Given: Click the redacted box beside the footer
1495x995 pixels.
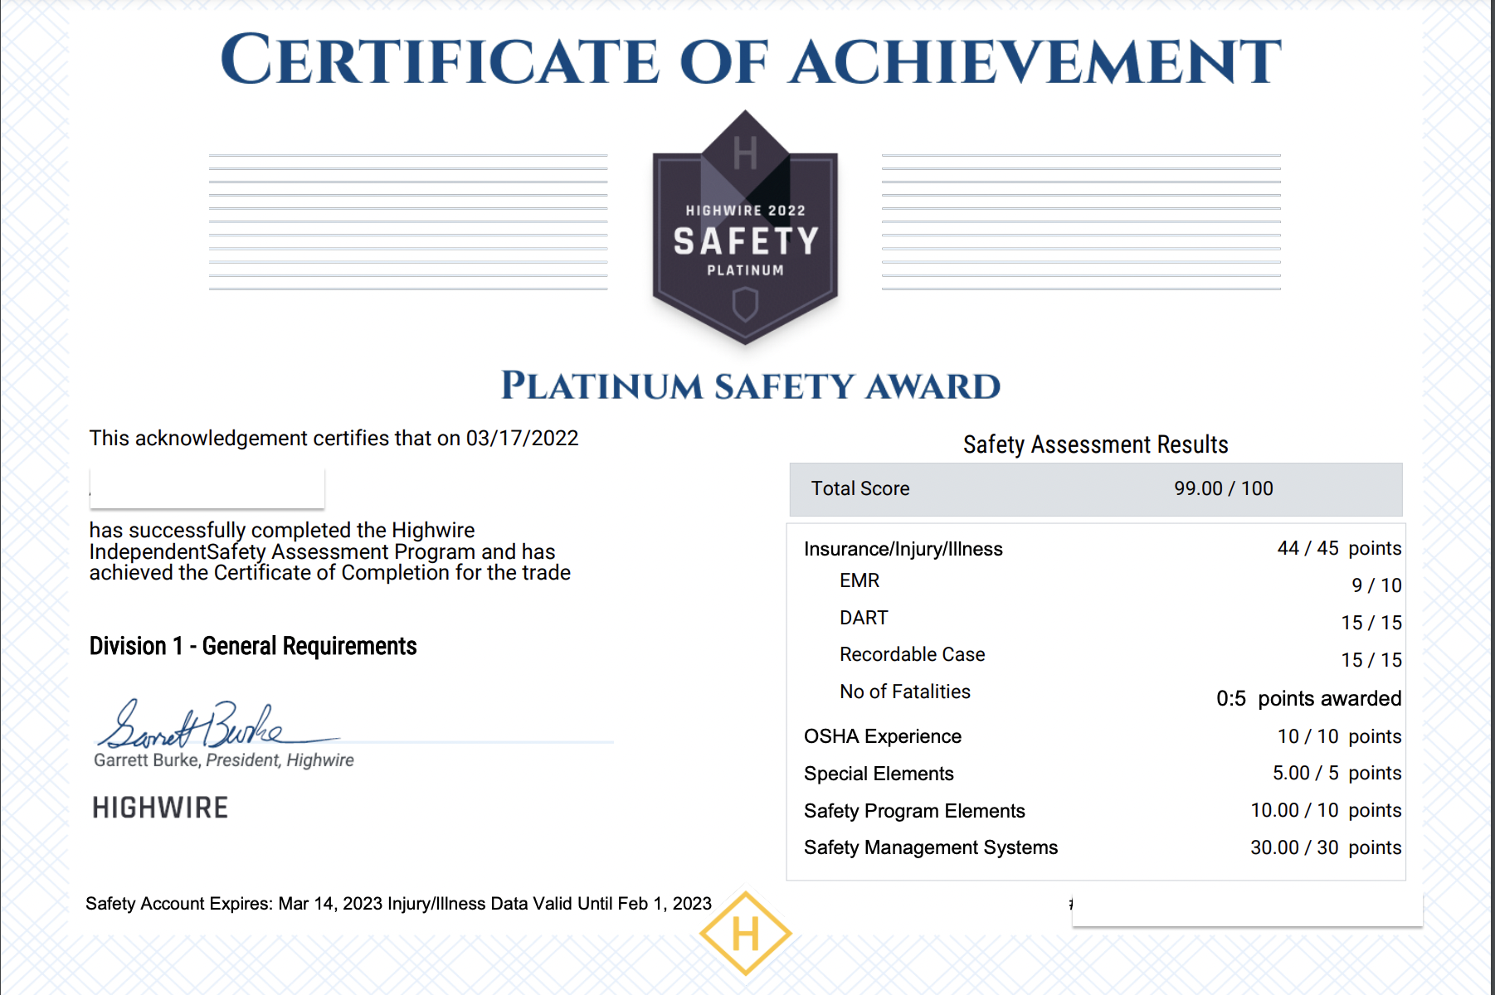Looking at the screenshot, I should [1248, 910].
